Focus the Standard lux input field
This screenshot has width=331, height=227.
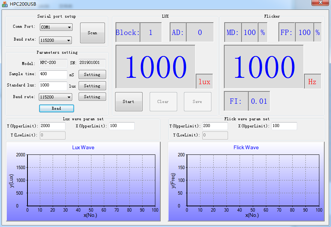[53, 86]
